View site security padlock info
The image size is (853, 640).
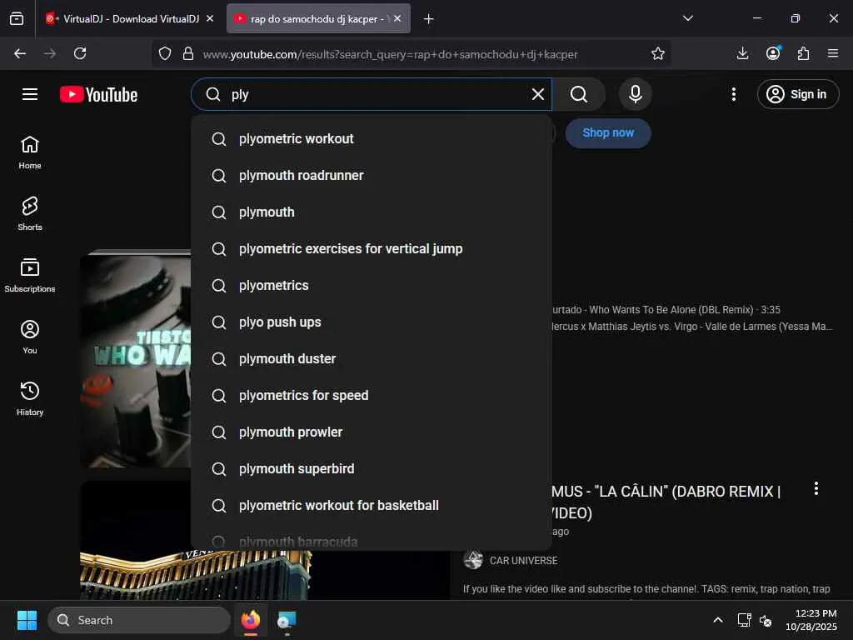click(188, 53)
